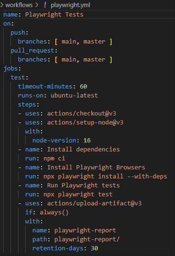
Task: Click the 'always()' condition
Action: point(54,212)
